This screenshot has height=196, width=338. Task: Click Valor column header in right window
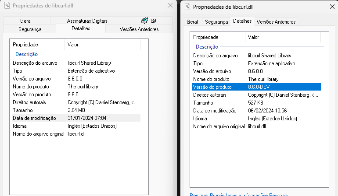point(283,37)
